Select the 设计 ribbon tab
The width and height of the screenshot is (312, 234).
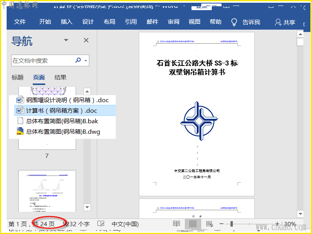pos(88,22)
